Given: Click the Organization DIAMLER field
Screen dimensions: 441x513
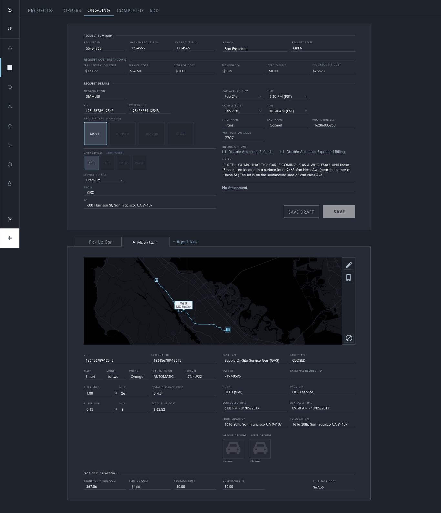Looking at the screenshot, I should tap(105, 96).
